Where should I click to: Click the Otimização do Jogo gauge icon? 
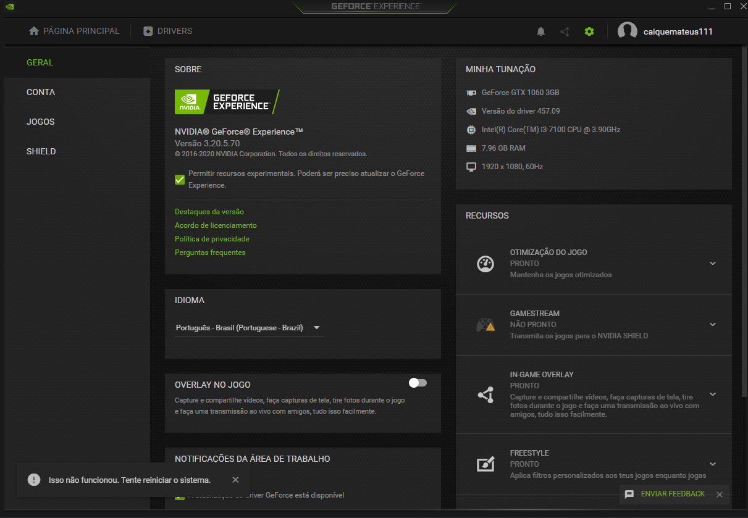[485, 264]
